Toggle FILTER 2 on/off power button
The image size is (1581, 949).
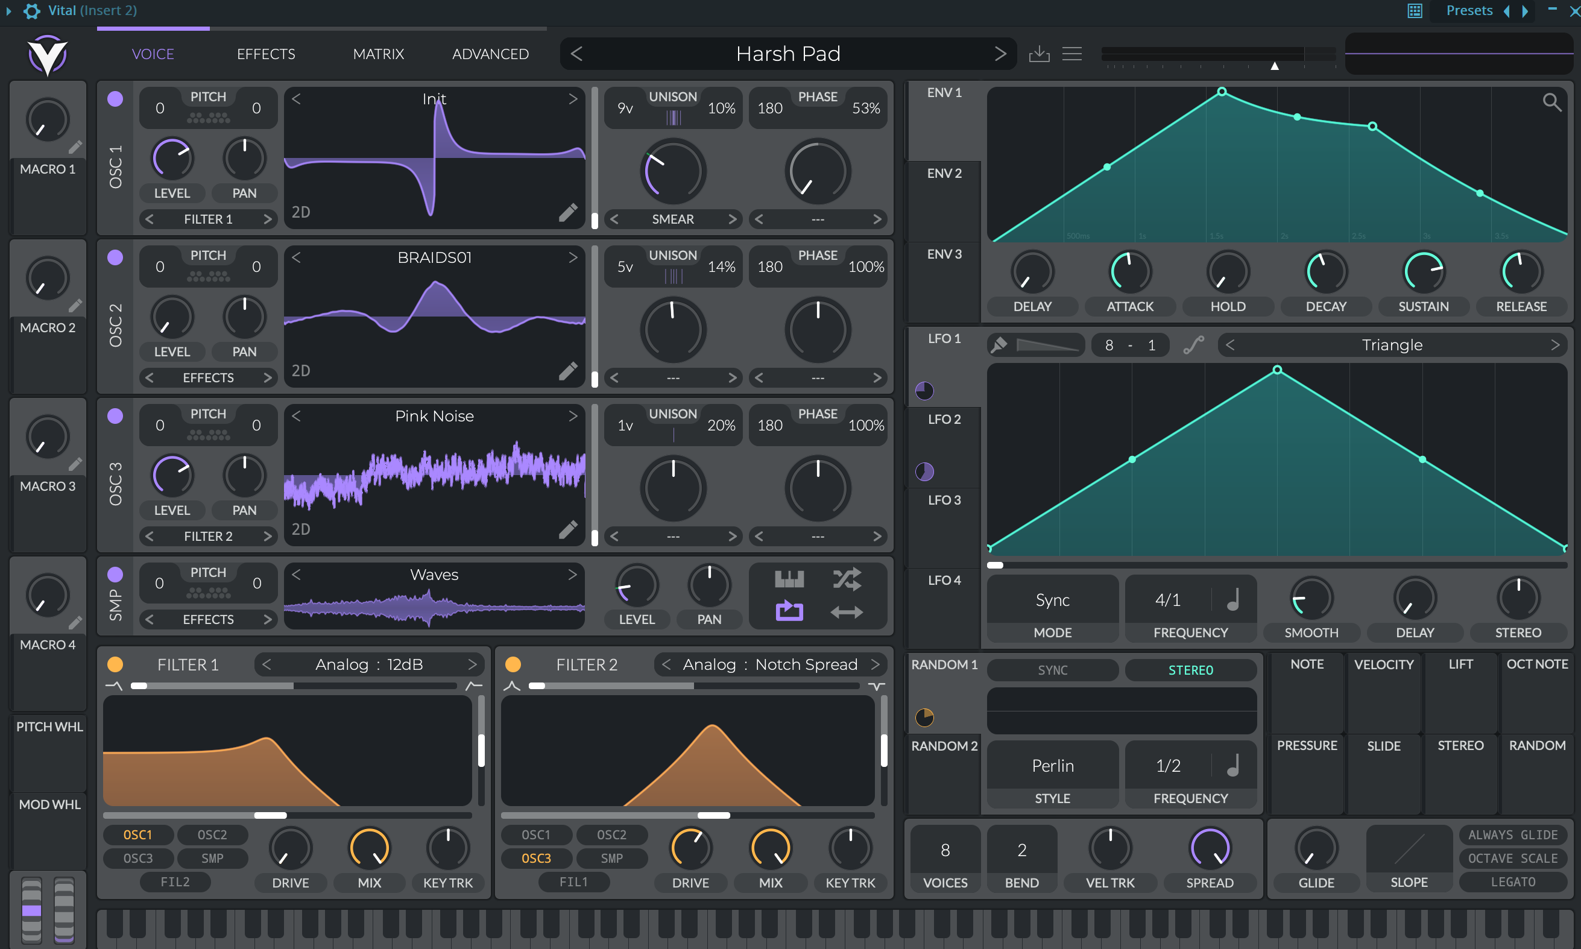(513, 664)
